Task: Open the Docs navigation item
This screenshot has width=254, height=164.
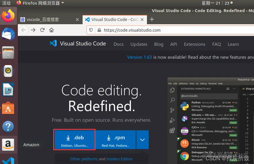Action: point(119,44)
